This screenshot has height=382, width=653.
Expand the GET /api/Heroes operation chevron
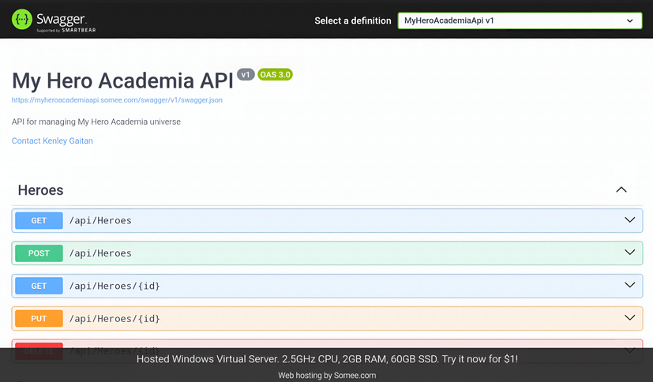tap(629, 219)
